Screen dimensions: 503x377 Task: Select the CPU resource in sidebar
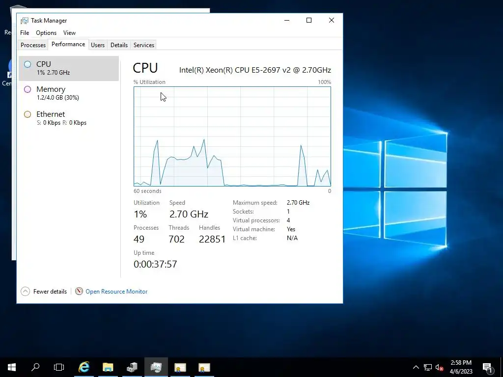click(x=69, y=68)
